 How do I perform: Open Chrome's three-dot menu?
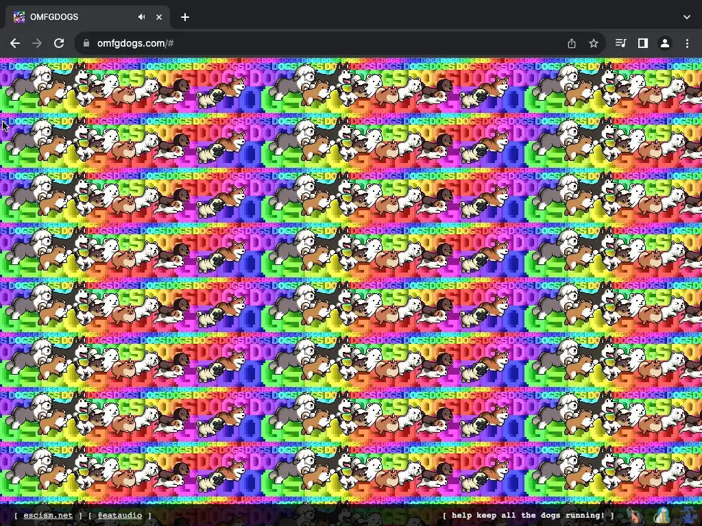tap(687, 43)
